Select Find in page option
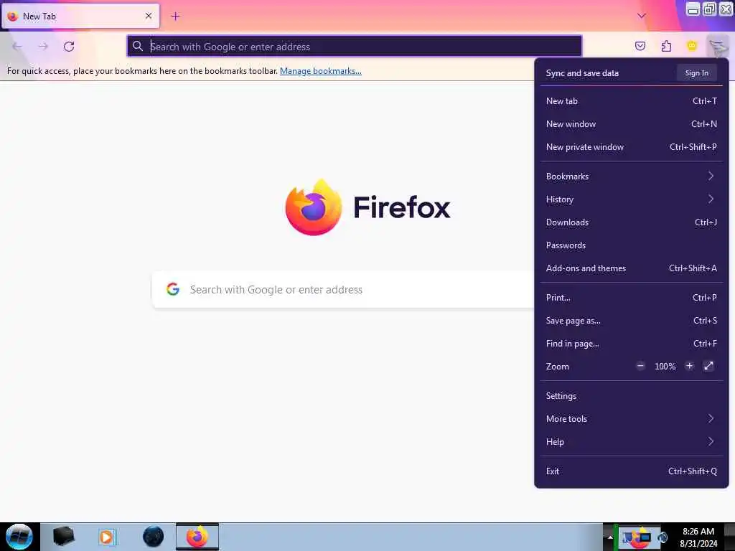735x551 pixels. pos(632,344)
